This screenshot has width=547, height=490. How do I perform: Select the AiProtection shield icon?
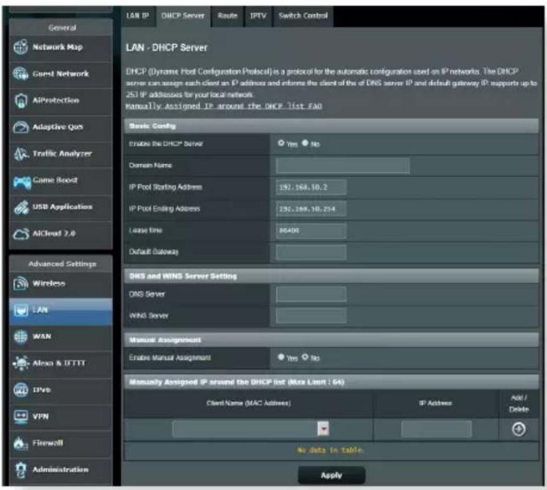coord(20,100)
